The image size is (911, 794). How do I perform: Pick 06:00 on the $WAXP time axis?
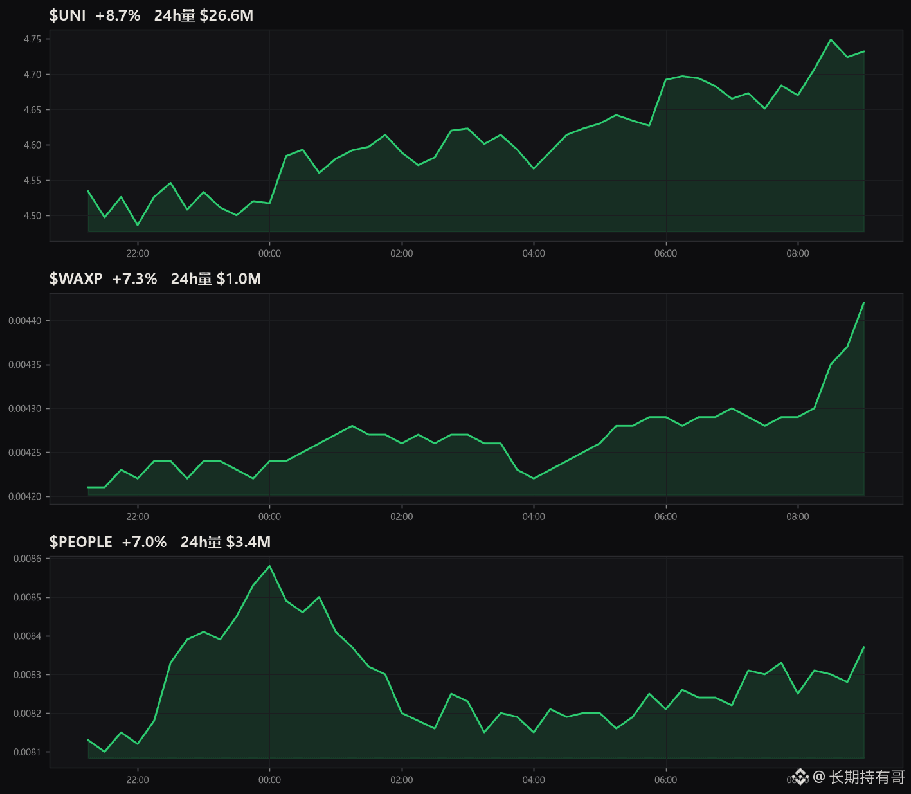pyautogui.click(x=666, y=516)
